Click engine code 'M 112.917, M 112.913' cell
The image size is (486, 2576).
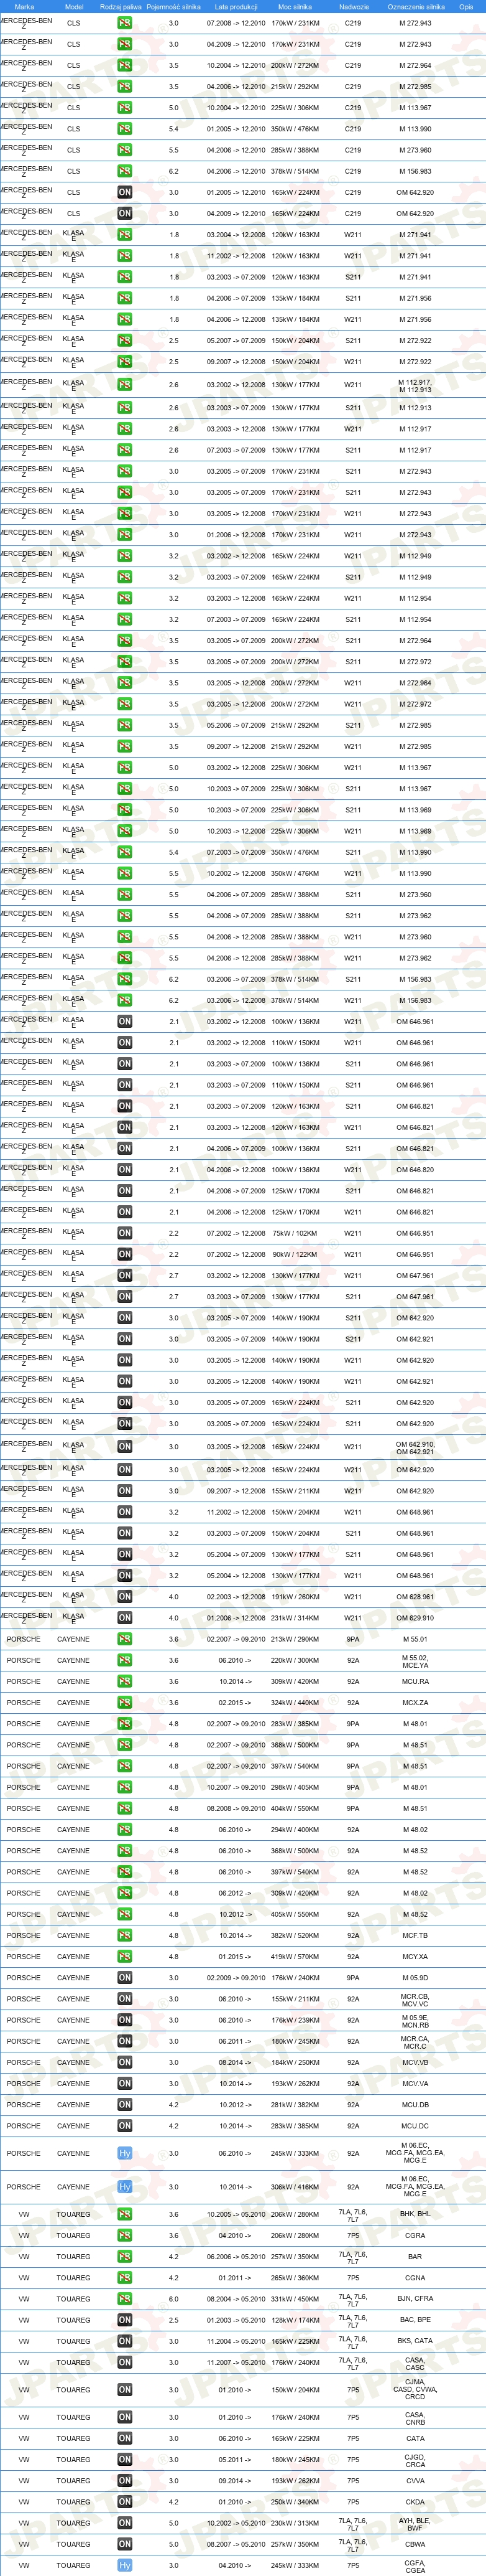tap(415, 385)
